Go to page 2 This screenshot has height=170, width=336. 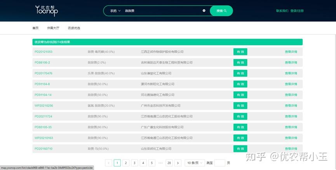(126, 163)
